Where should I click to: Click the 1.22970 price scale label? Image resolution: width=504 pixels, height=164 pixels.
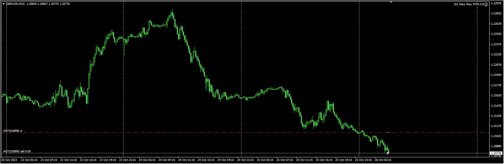pos(496,3)
